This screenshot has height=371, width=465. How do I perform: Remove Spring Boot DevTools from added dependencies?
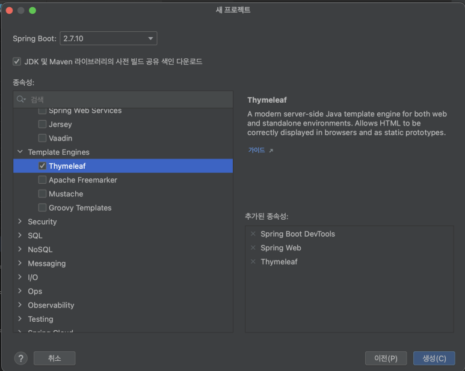coord(253,234)
